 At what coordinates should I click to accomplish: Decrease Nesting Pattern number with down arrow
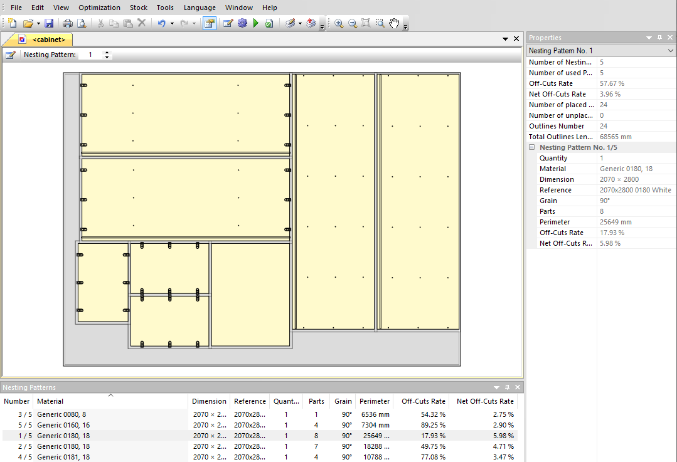(x=107, y=58)
